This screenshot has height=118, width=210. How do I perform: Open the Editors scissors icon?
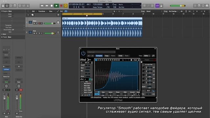coord(28,6)
